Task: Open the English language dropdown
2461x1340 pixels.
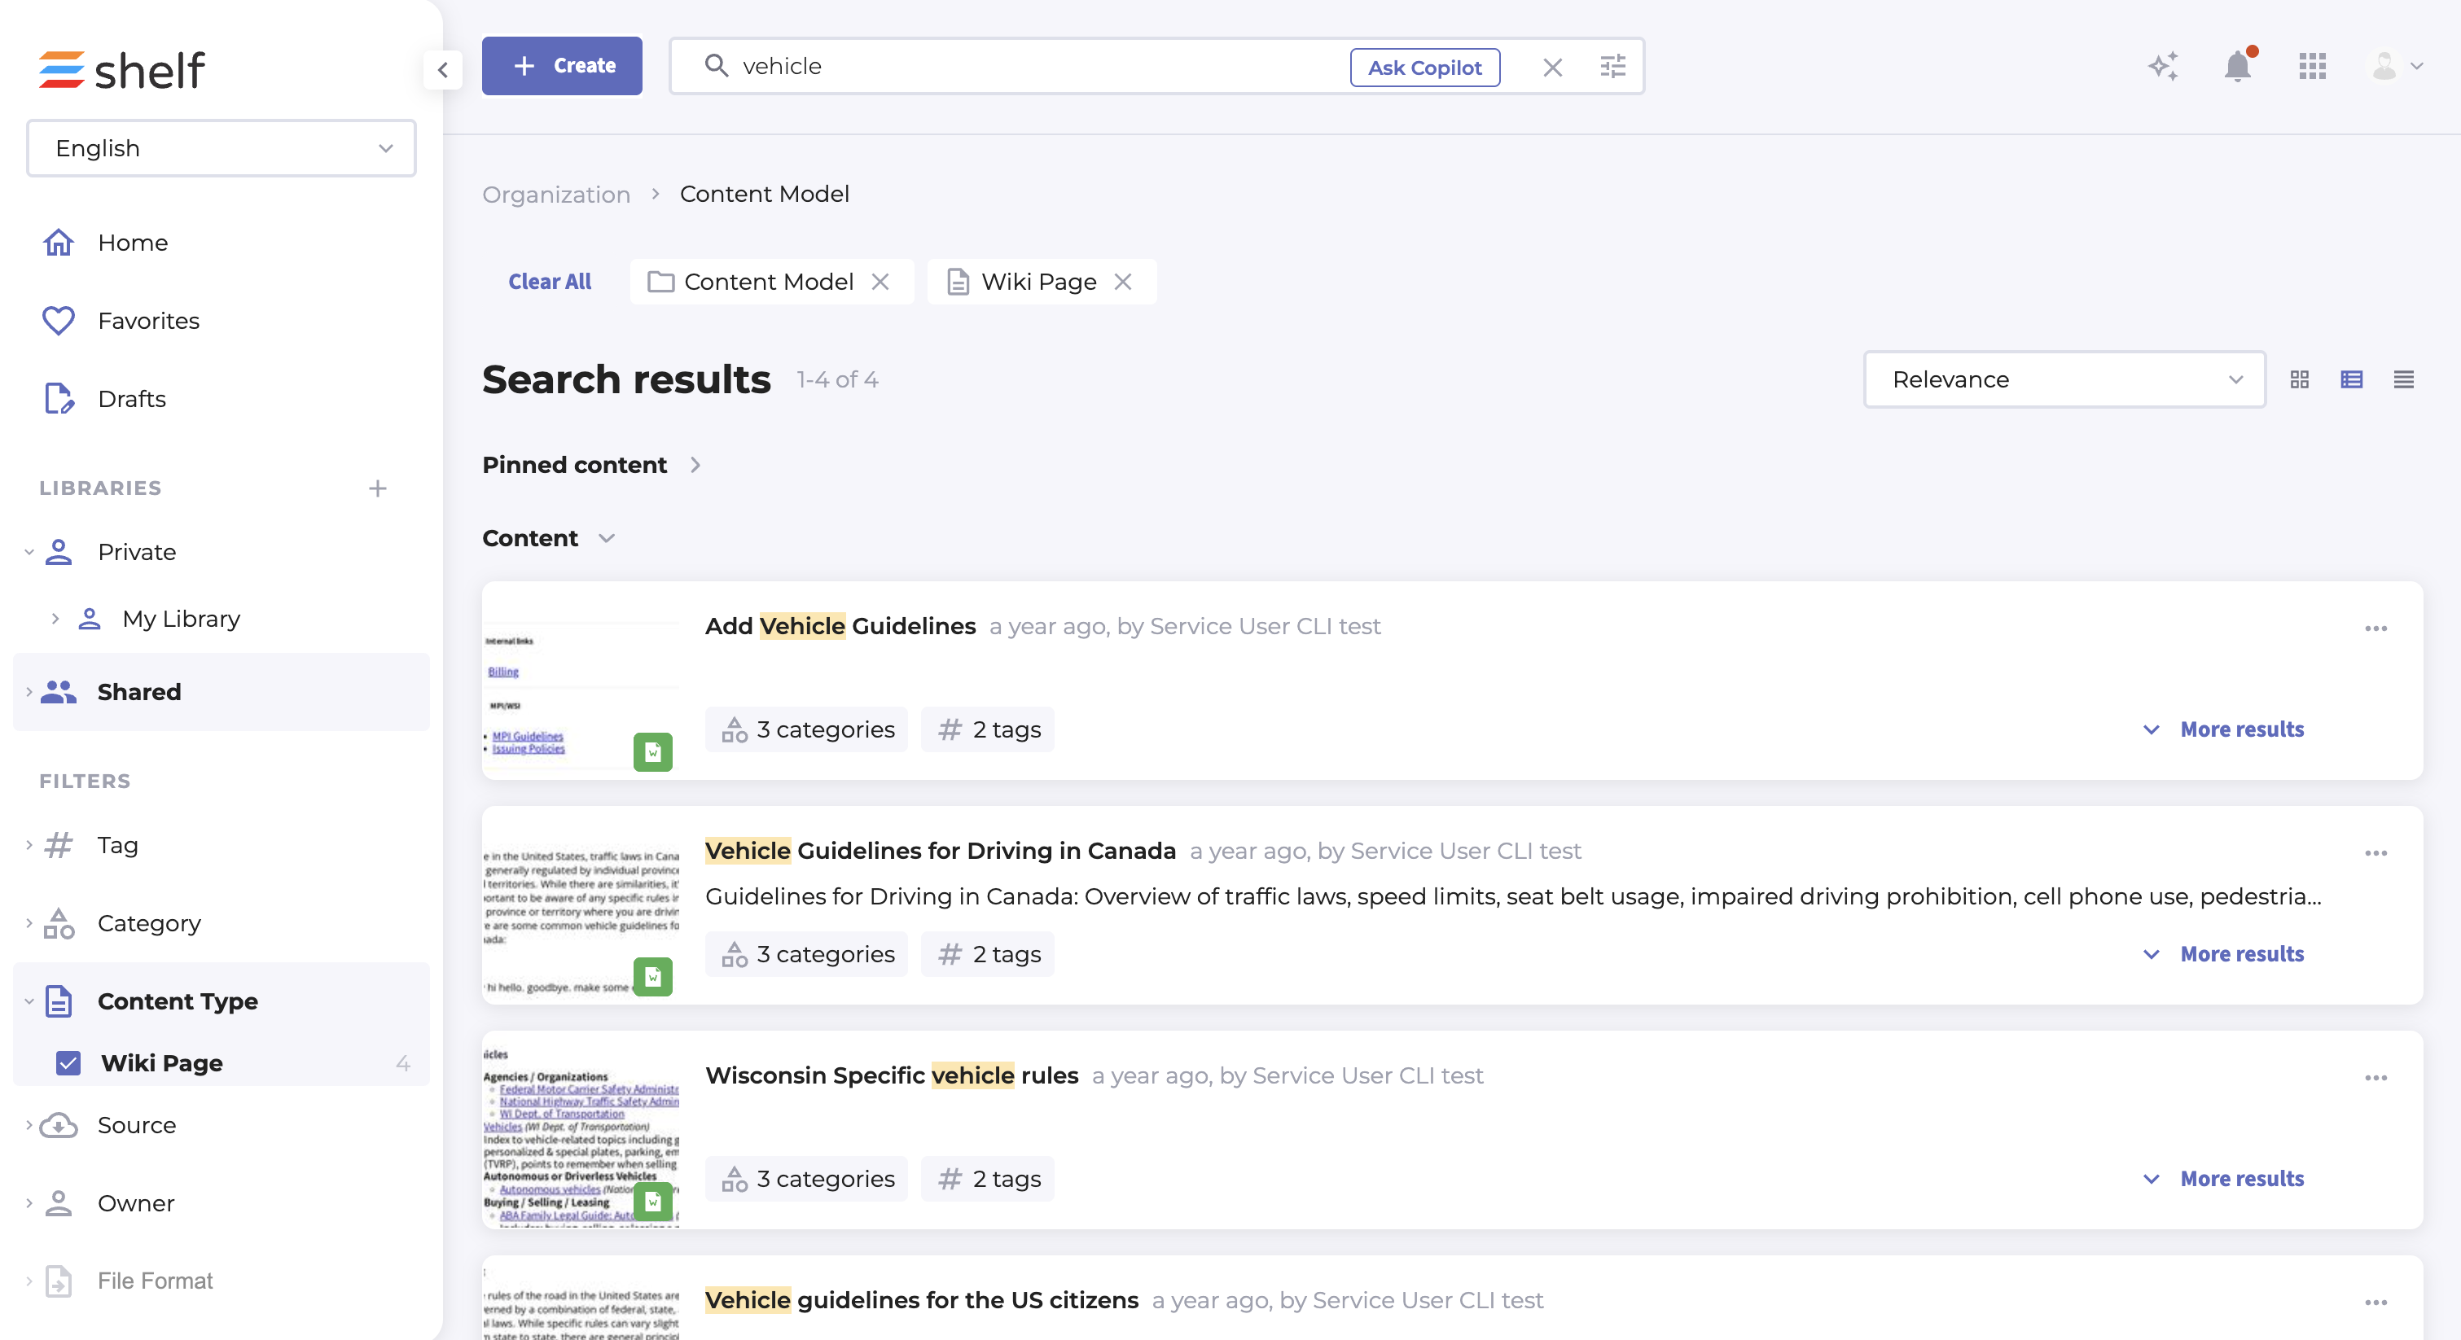Action: pyautogui.click(x=222, y=148)
